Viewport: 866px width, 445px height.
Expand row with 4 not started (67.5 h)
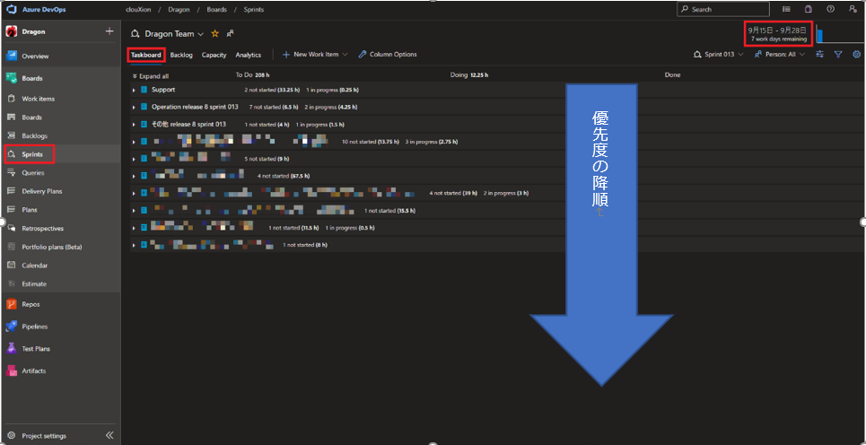click(x=134, y=176)
